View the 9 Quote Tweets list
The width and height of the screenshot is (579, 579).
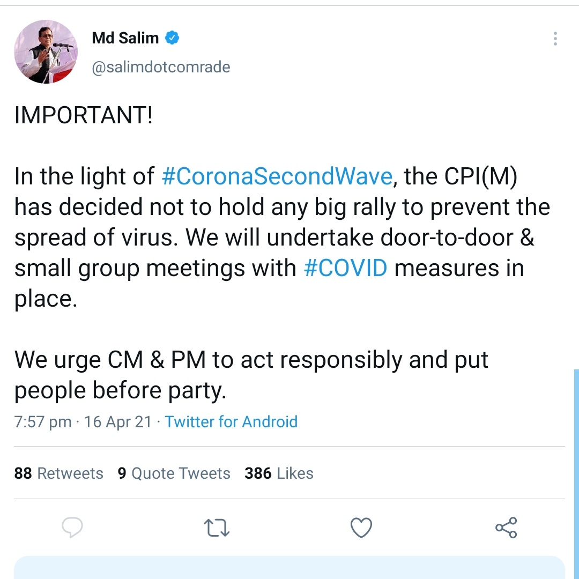point(174,473)
